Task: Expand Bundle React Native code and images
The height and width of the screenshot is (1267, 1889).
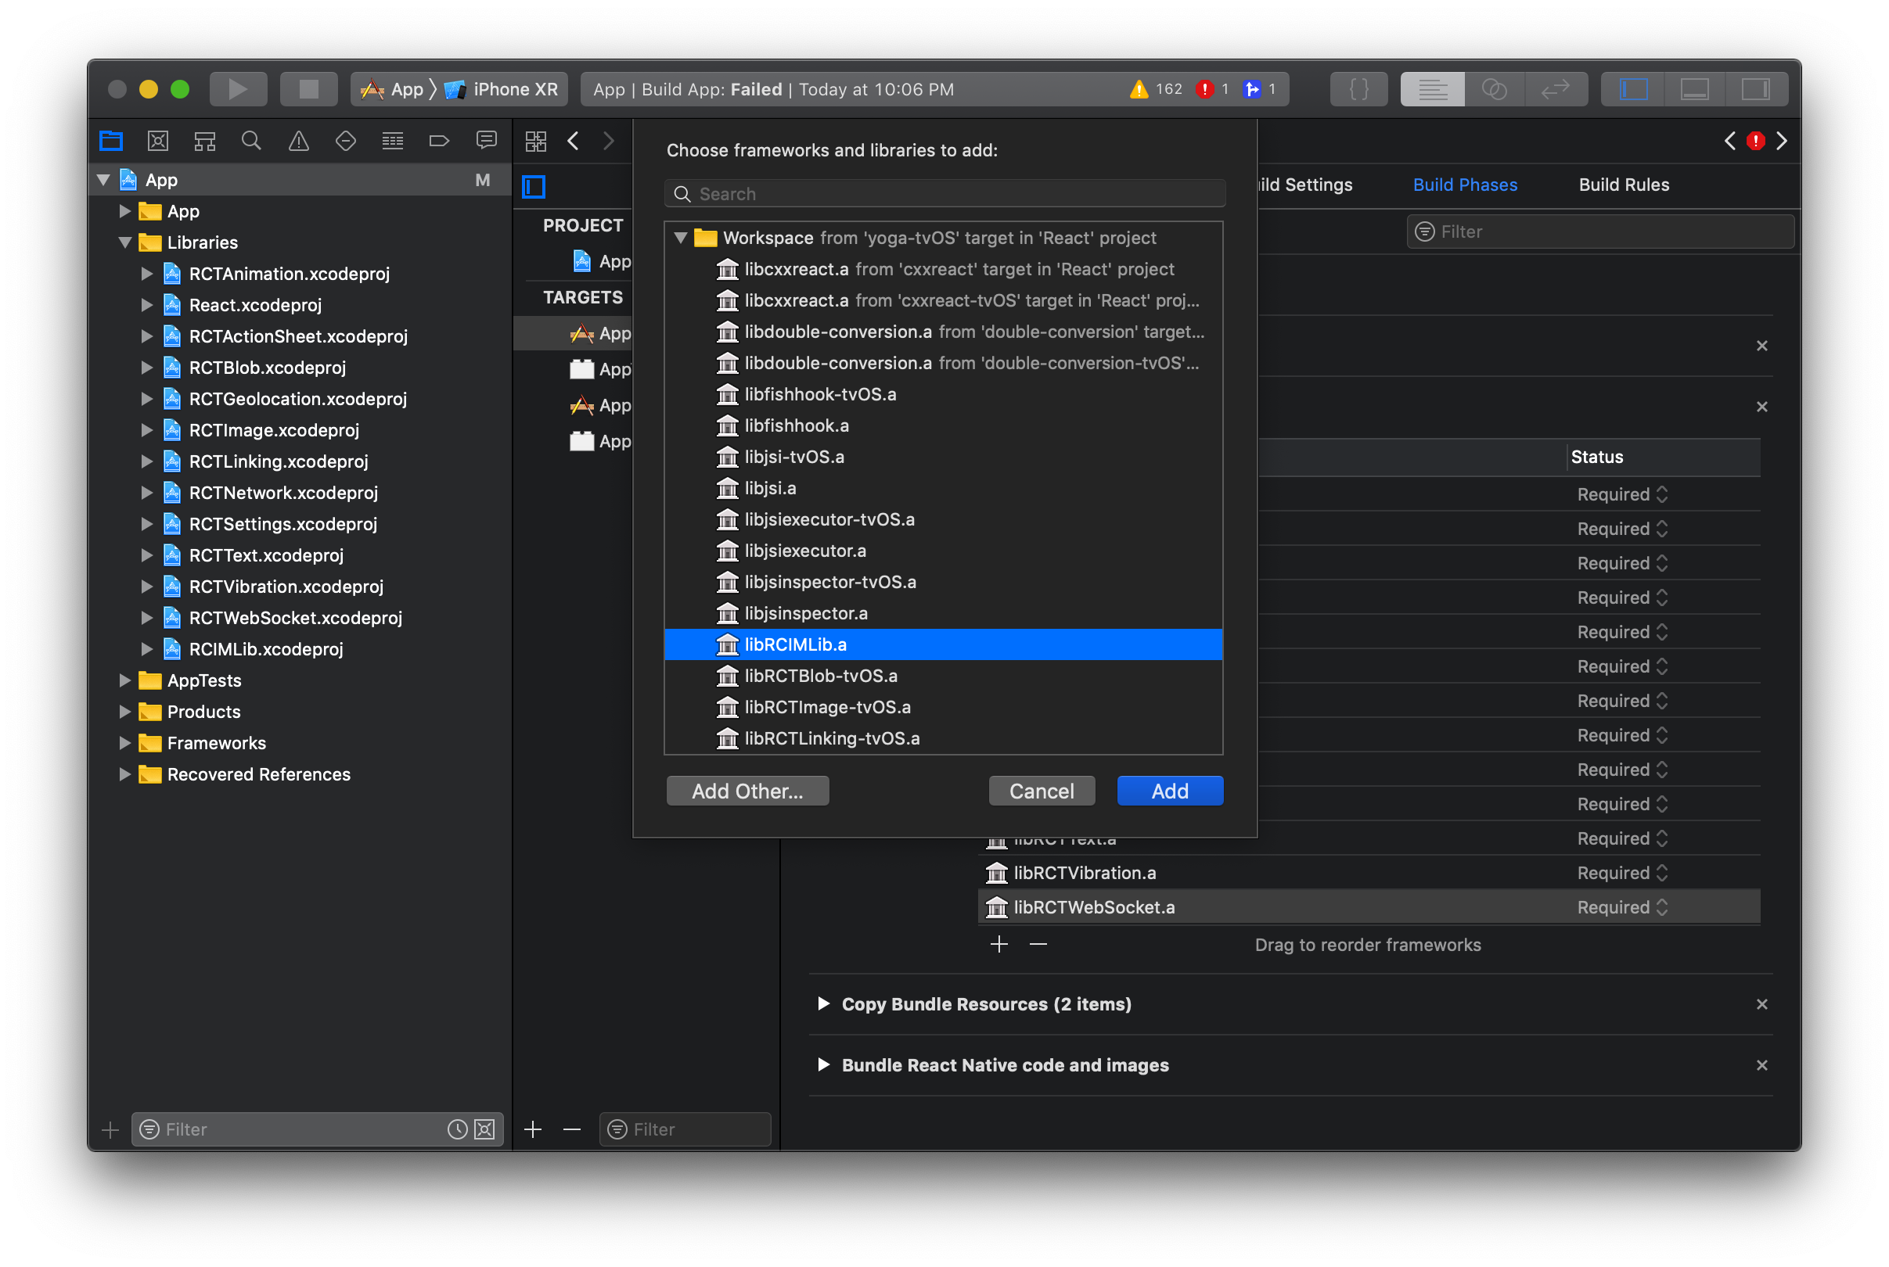Action: [823, 1064]
